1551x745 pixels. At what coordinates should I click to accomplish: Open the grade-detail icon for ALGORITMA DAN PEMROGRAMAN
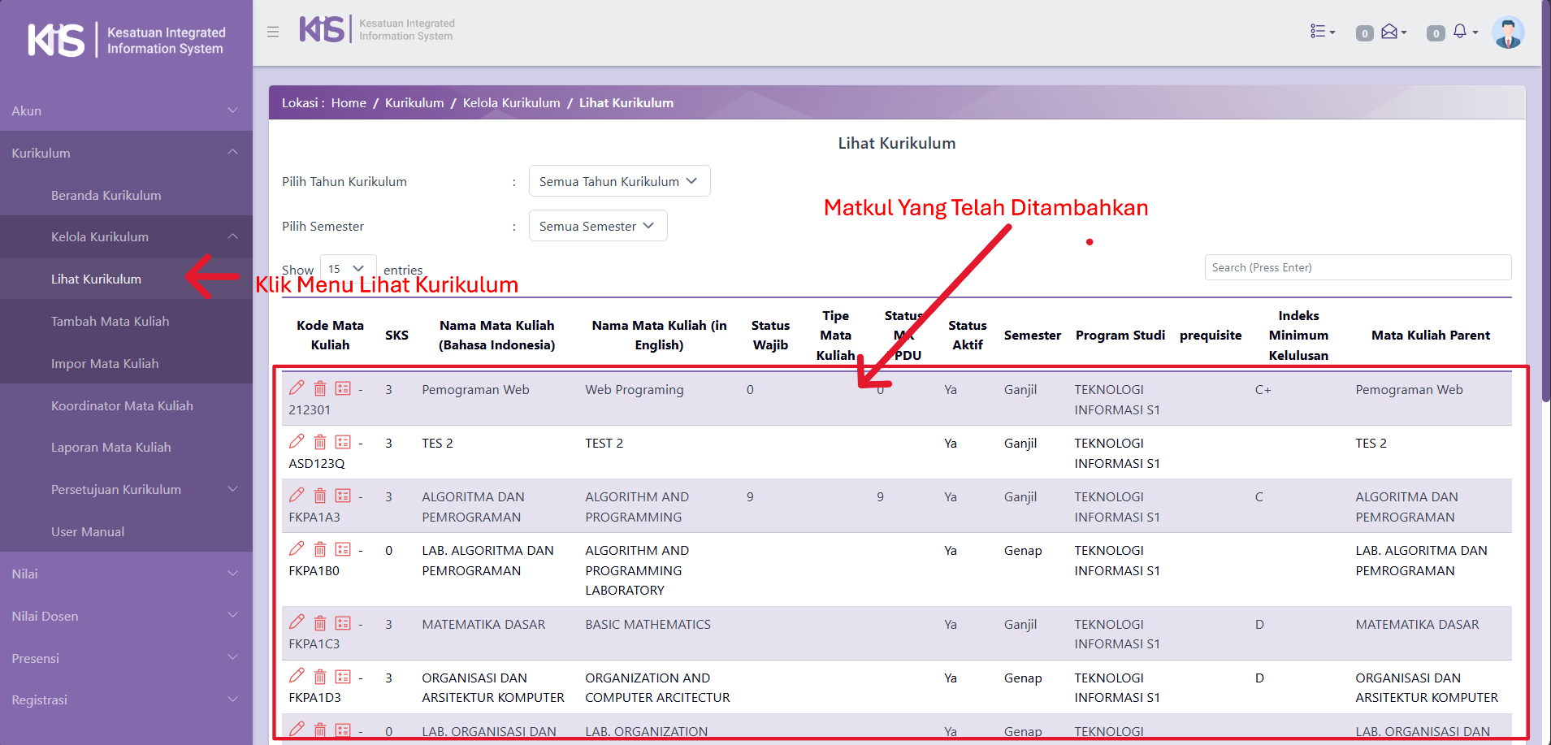[343, 496]
